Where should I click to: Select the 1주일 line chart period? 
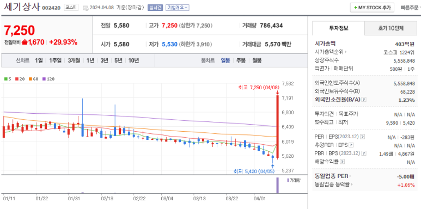tap(56, 60)
